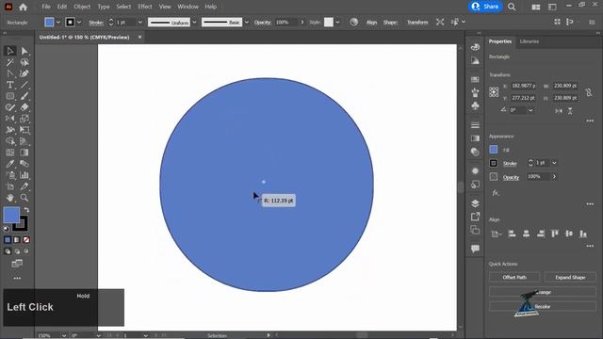The height and width of the screenshot is (339, 603).
Task: Reset default fill and stroke
Action: click(x=7, y=229)
